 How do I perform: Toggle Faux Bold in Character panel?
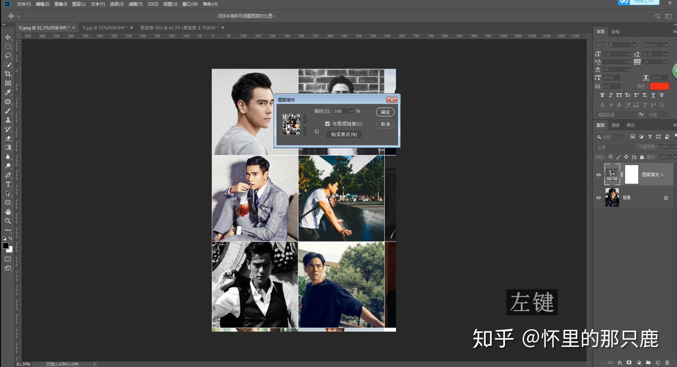pos(602,95)
